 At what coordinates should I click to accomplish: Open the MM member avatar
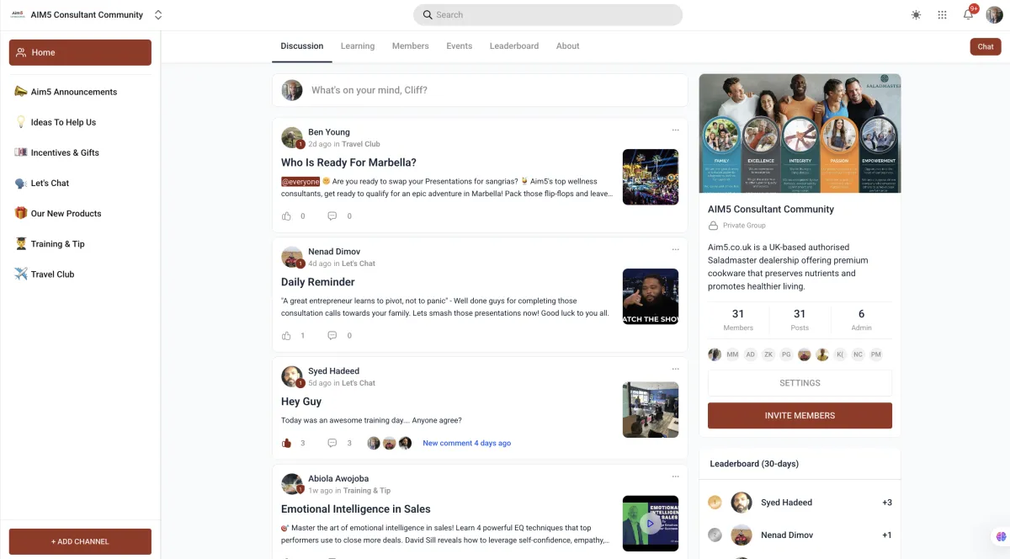(732, 354)
